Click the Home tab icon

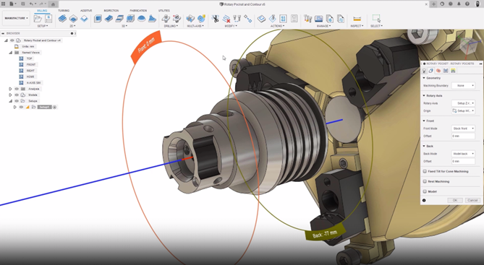pos(53,4)
